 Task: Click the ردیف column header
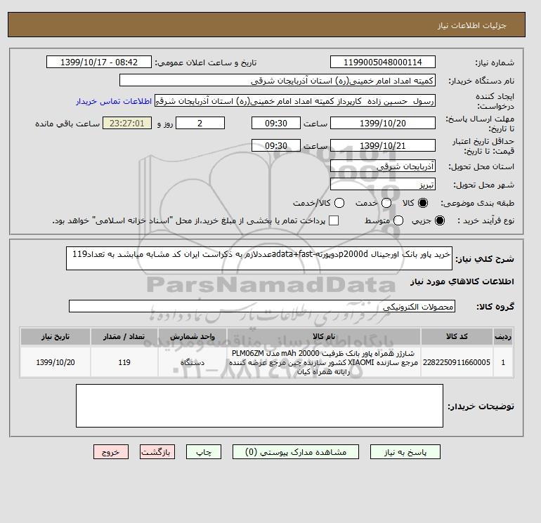coord(503,336)
